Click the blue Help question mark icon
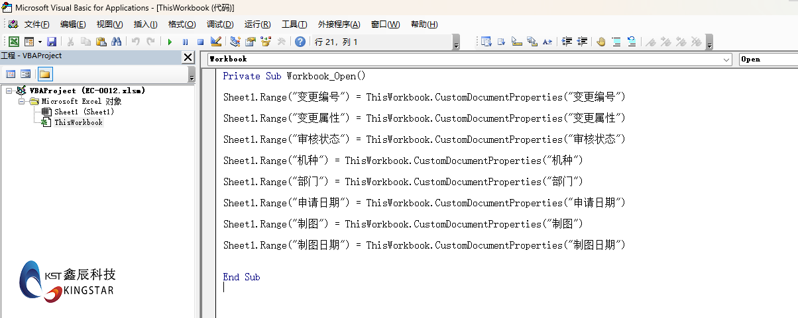 click(300, 42)
